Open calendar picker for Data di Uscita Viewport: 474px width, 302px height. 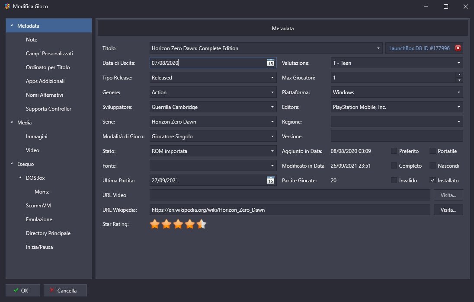271,63
